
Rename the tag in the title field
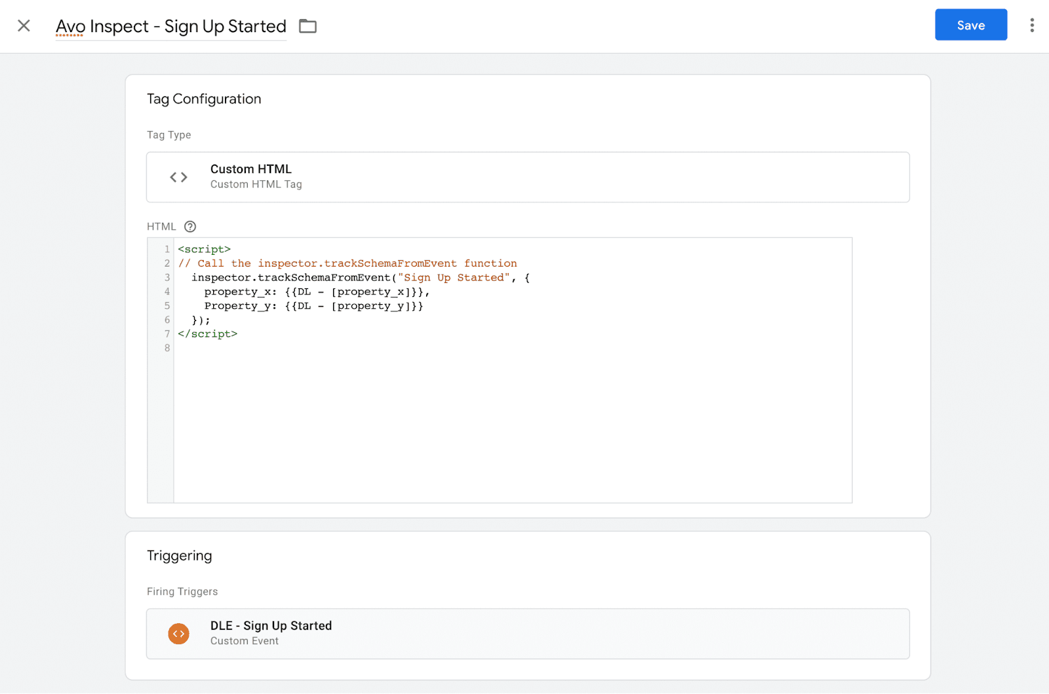170,26
